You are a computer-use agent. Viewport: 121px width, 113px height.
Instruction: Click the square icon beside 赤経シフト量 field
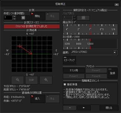pyautogui.click(x=23, y=18)
